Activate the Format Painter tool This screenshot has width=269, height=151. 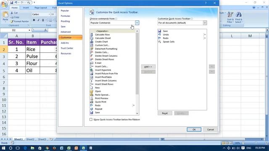pos(20,21)
